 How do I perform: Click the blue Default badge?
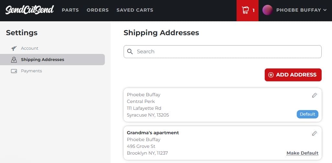coord(307,114)
